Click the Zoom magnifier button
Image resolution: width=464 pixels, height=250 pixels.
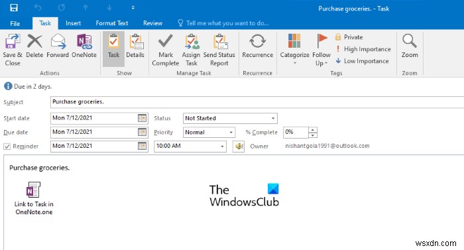point(410,46)
